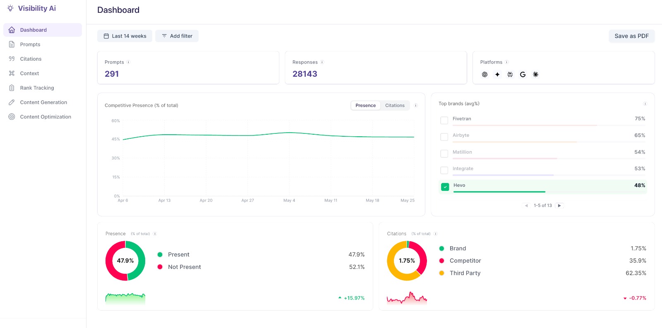Click the Perplexity platform icon
The image size is (662, 328).
click(x=510, y=74)
